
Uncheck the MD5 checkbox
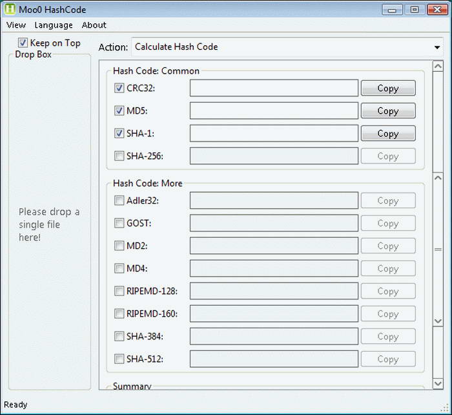coord(119,111)
